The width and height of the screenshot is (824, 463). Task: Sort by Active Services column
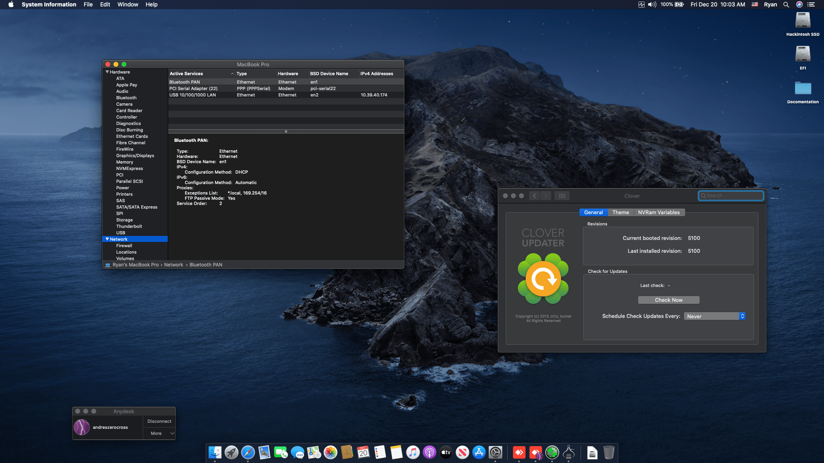(x=202, y=74)
